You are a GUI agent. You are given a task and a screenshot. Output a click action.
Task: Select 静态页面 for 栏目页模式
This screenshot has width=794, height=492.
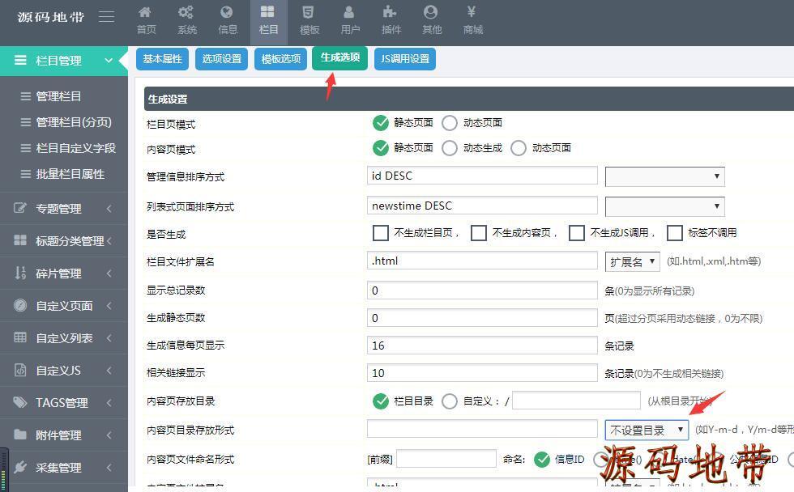tap(380, 123)
